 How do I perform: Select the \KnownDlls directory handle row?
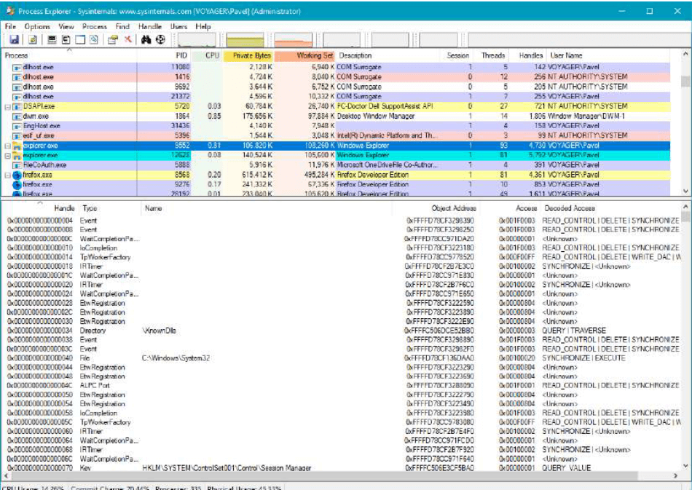coord(342,331)
